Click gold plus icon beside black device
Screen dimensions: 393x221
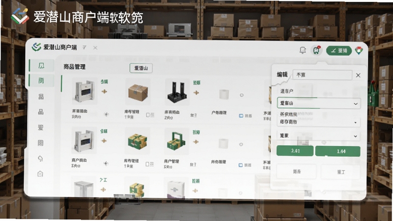[196, 93]
